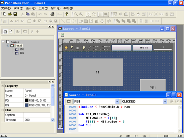Insert a text label with Aa tool
This screenshot has height=138, width=184.
(x=12, y=21)
